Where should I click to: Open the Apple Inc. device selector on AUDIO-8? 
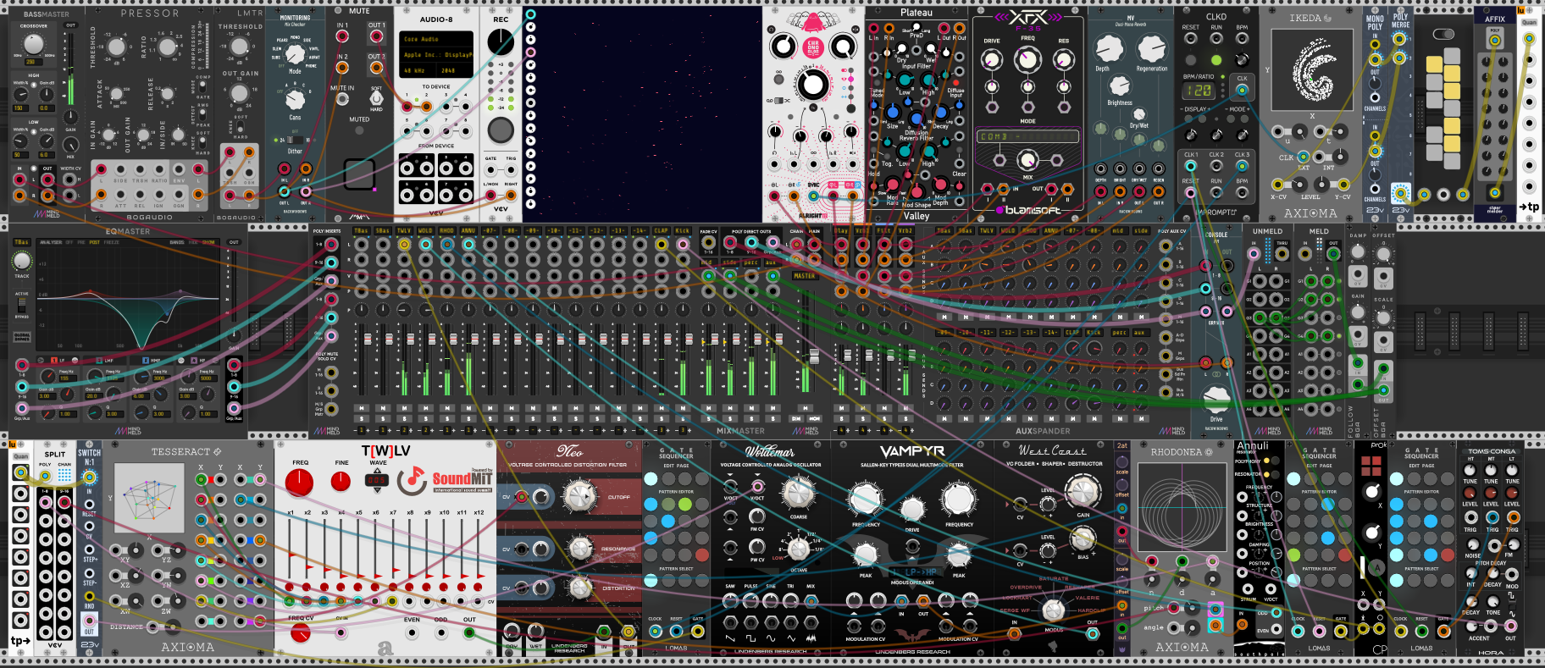pyautogui.click(x=437, y=55)
